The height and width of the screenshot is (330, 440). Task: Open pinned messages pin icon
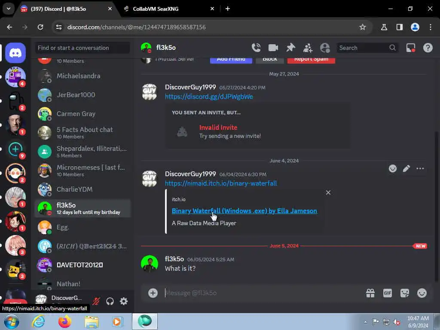[290, 48]
